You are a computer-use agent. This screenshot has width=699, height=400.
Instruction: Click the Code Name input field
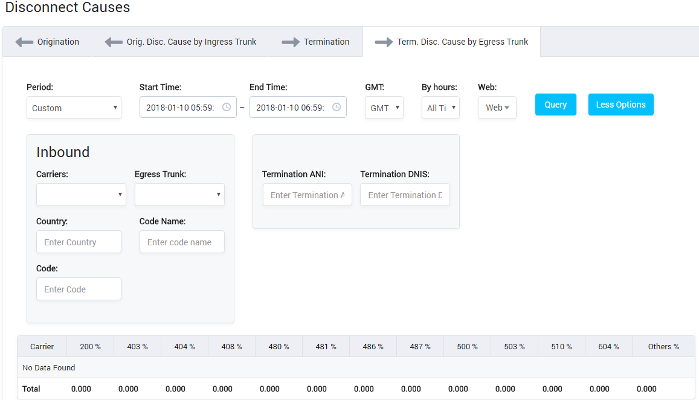pyautogui.click(x=182, y=242)
